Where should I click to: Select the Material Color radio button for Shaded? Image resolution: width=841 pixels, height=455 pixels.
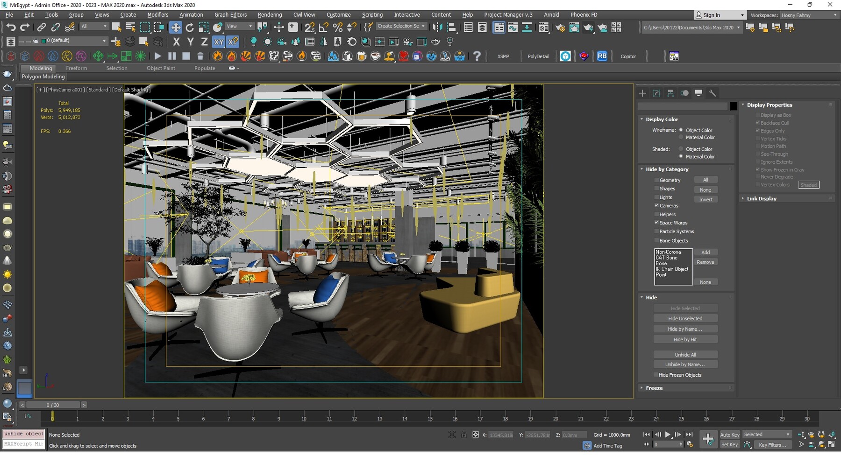click(x=681, y=156)
